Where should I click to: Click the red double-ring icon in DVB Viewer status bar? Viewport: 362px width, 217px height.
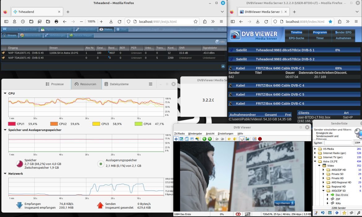[238, 214]
